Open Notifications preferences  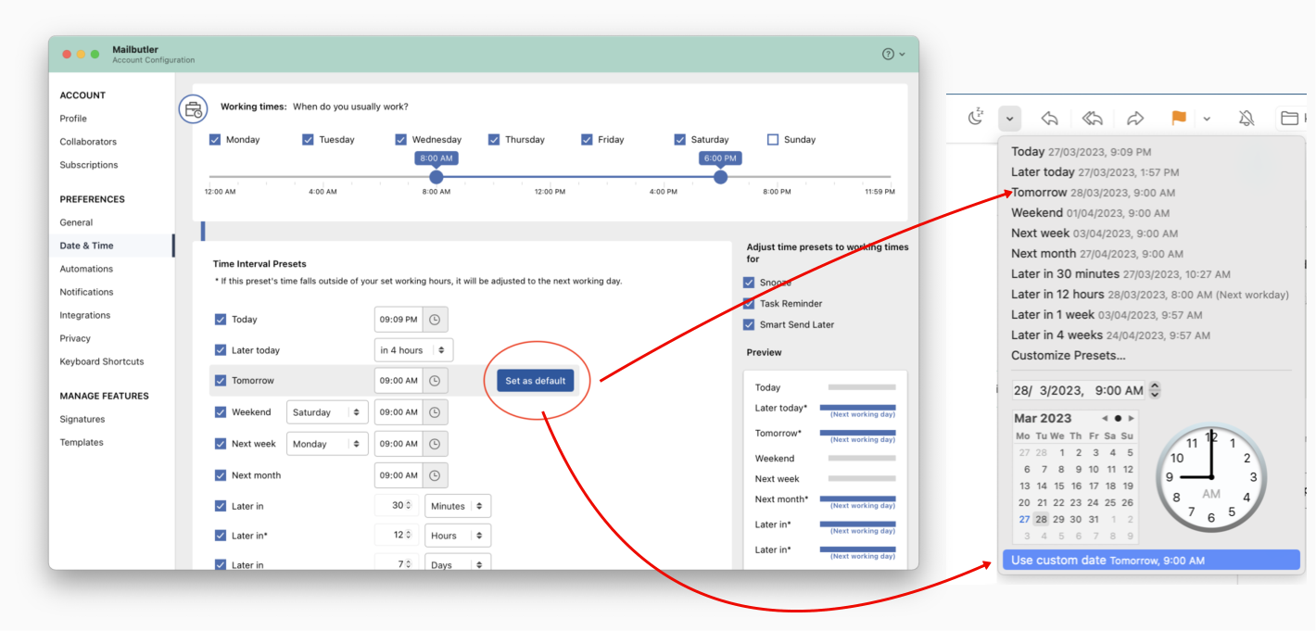[86, 292]
